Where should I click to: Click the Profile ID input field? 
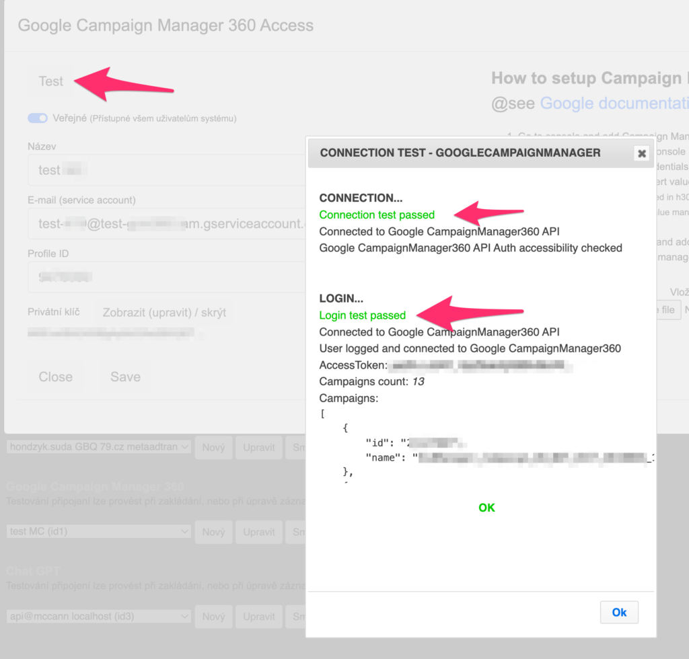click(165, 276)
